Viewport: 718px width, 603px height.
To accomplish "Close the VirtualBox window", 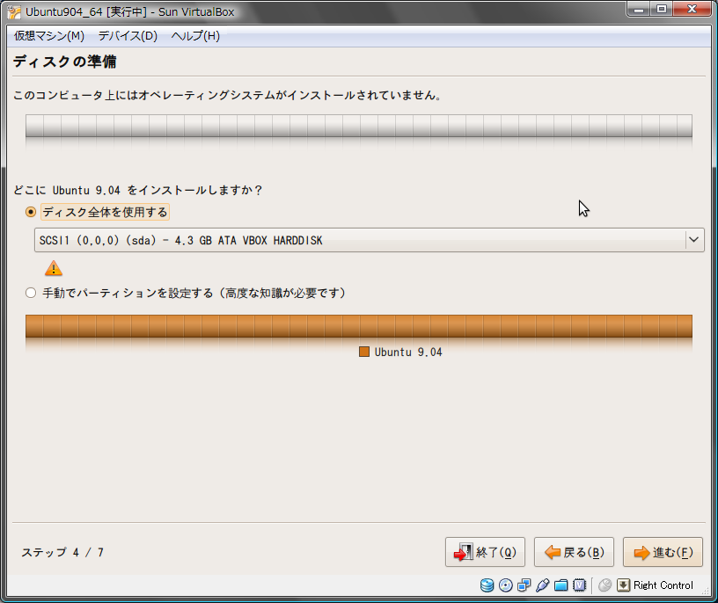I will pos(692,9).
